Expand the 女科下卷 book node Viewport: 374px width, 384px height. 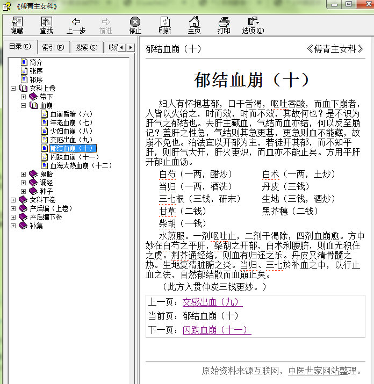13,200
